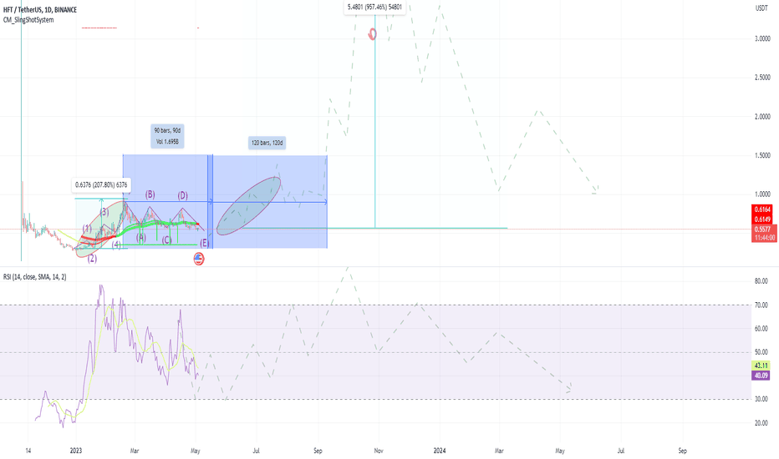Click 3.0000 on the price axis
The height and width of the screenshot is (459, 779).
point(762,38)
